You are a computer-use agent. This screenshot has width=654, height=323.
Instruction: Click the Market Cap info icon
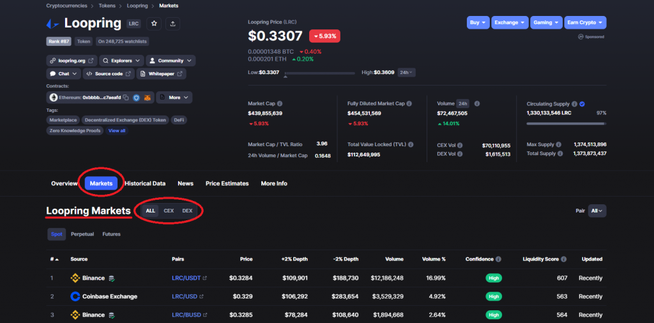[x=280, y=103]
